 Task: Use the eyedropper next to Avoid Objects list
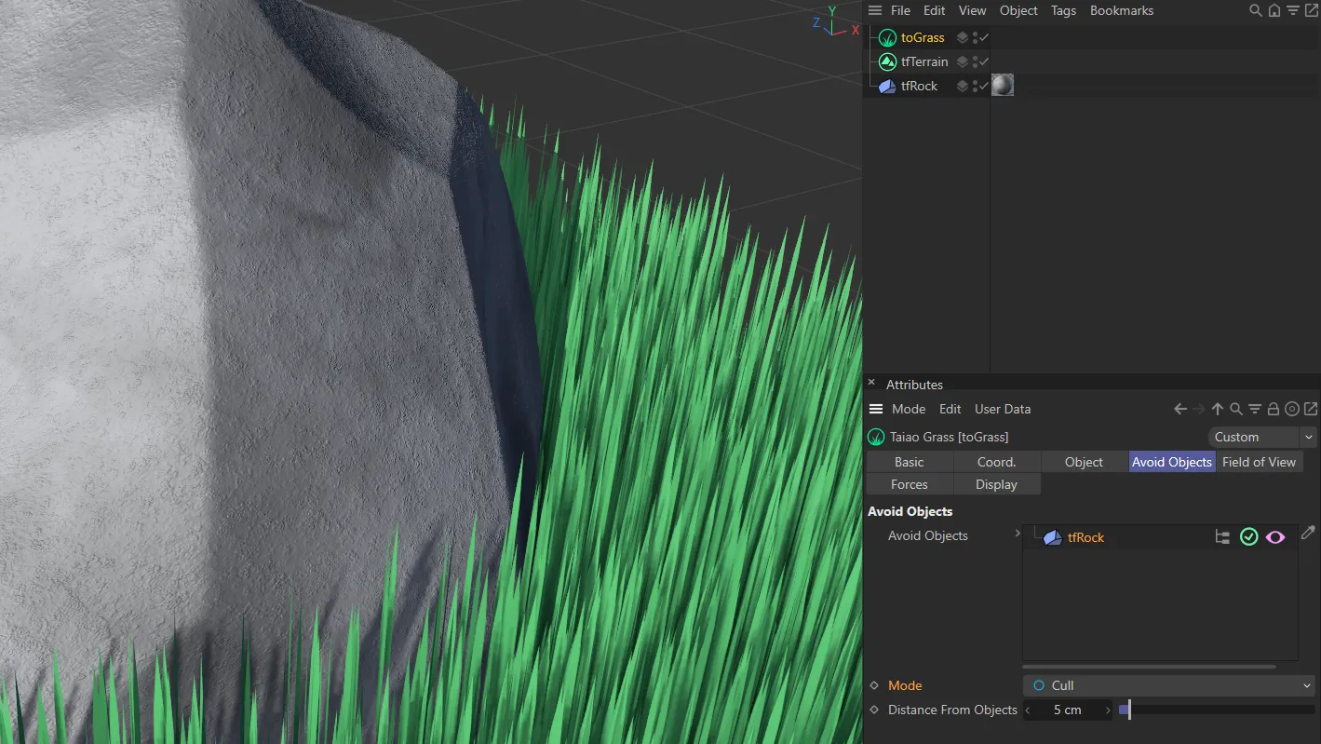[1307, 533]
